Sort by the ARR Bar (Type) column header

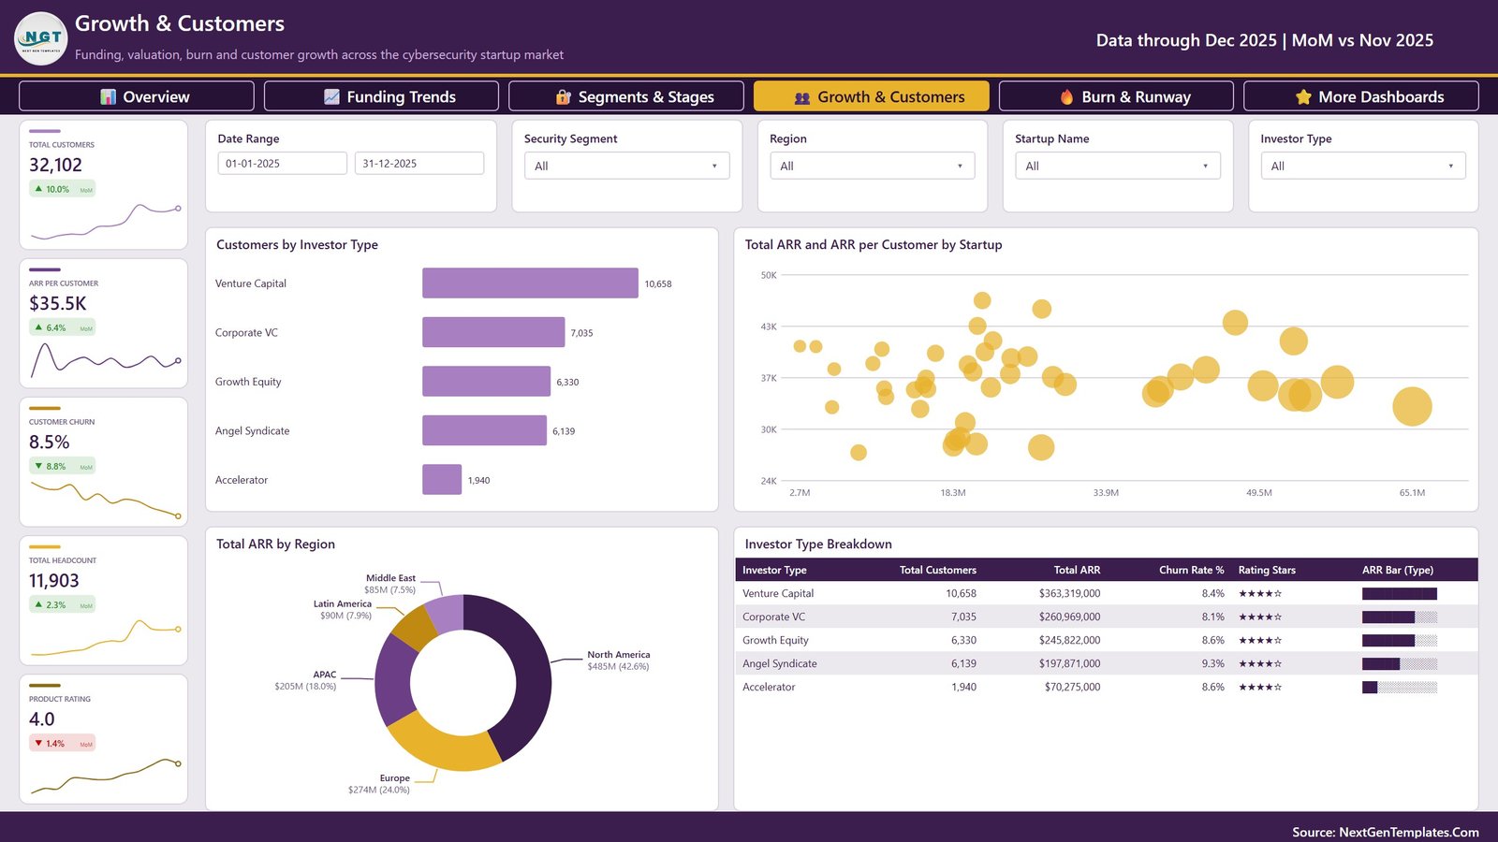point(1397,570)
